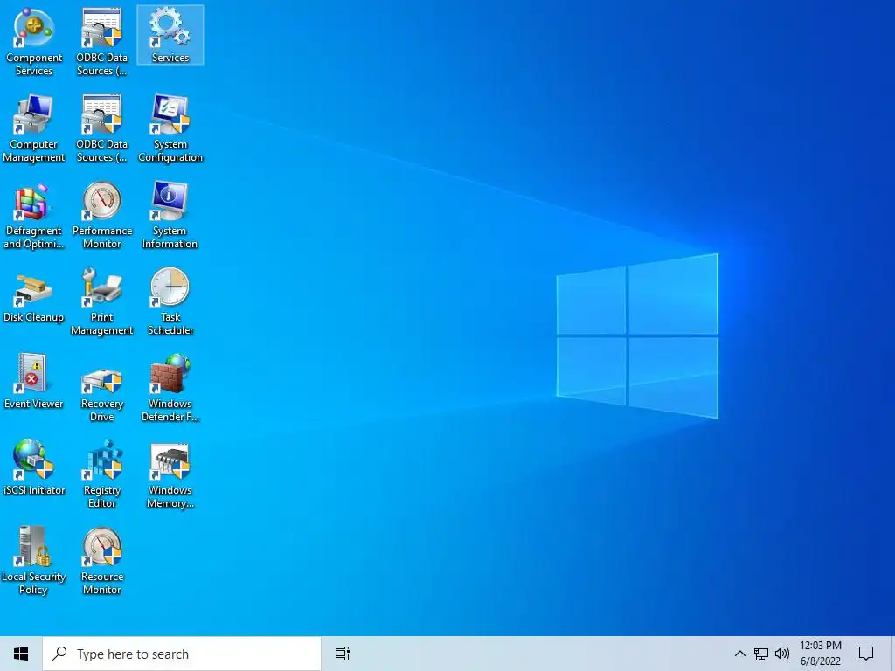
Task: Expand the hidden system tray icons
Action: [x=739, y=654]
